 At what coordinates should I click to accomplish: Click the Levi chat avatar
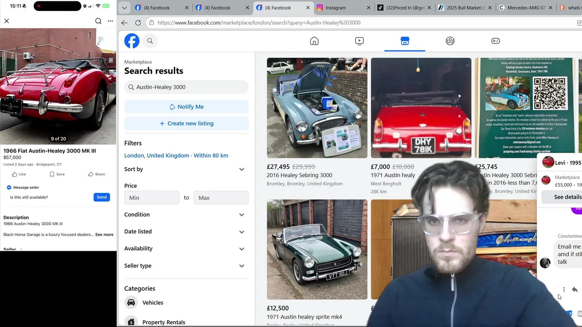pos(548,162)
